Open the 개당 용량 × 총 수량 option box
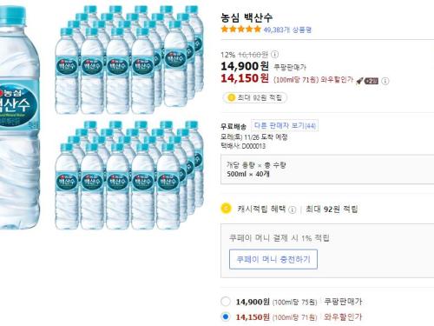The height and width of the screenshot is (326, 434). point(327,170)
